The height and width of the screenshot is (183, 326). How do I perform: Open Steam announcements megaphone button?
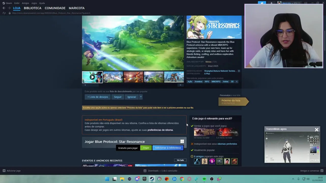point(262,3)
